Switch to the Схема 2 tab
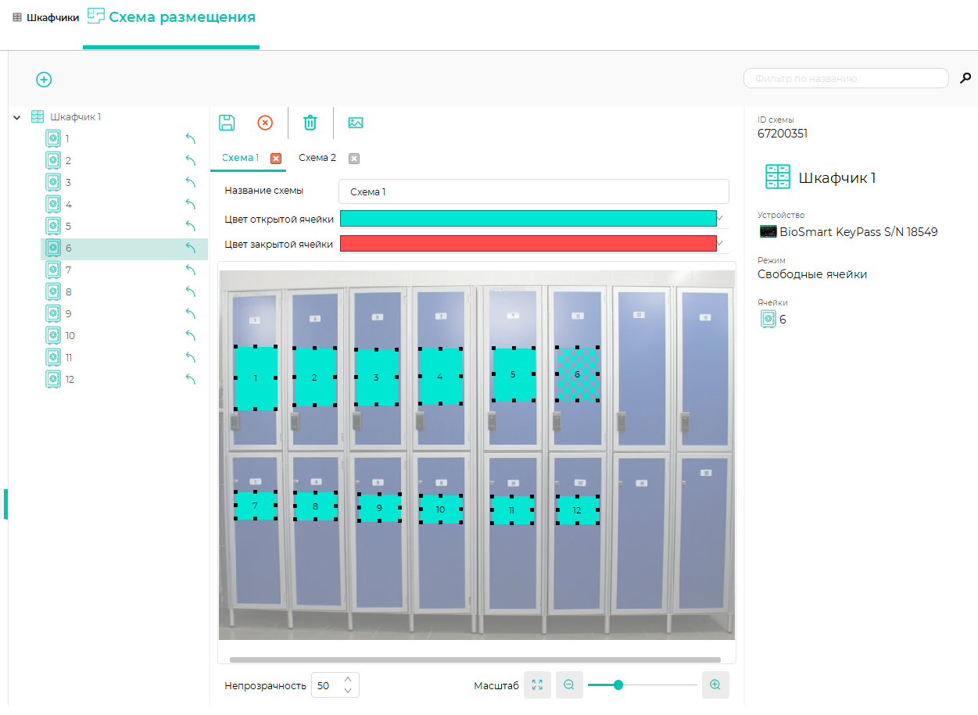The width and height of the screenshot is (978, 715). [317, 158]
